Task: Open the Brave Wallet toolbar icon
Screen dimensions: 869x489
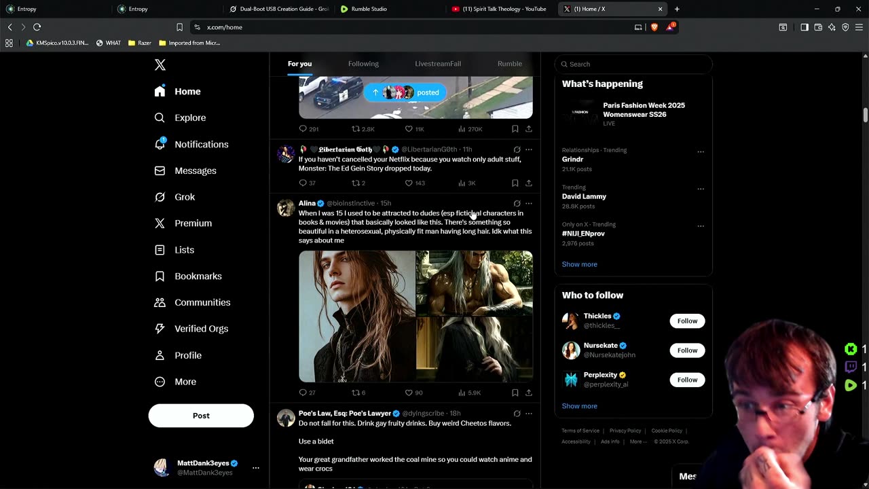Action: 818,27
